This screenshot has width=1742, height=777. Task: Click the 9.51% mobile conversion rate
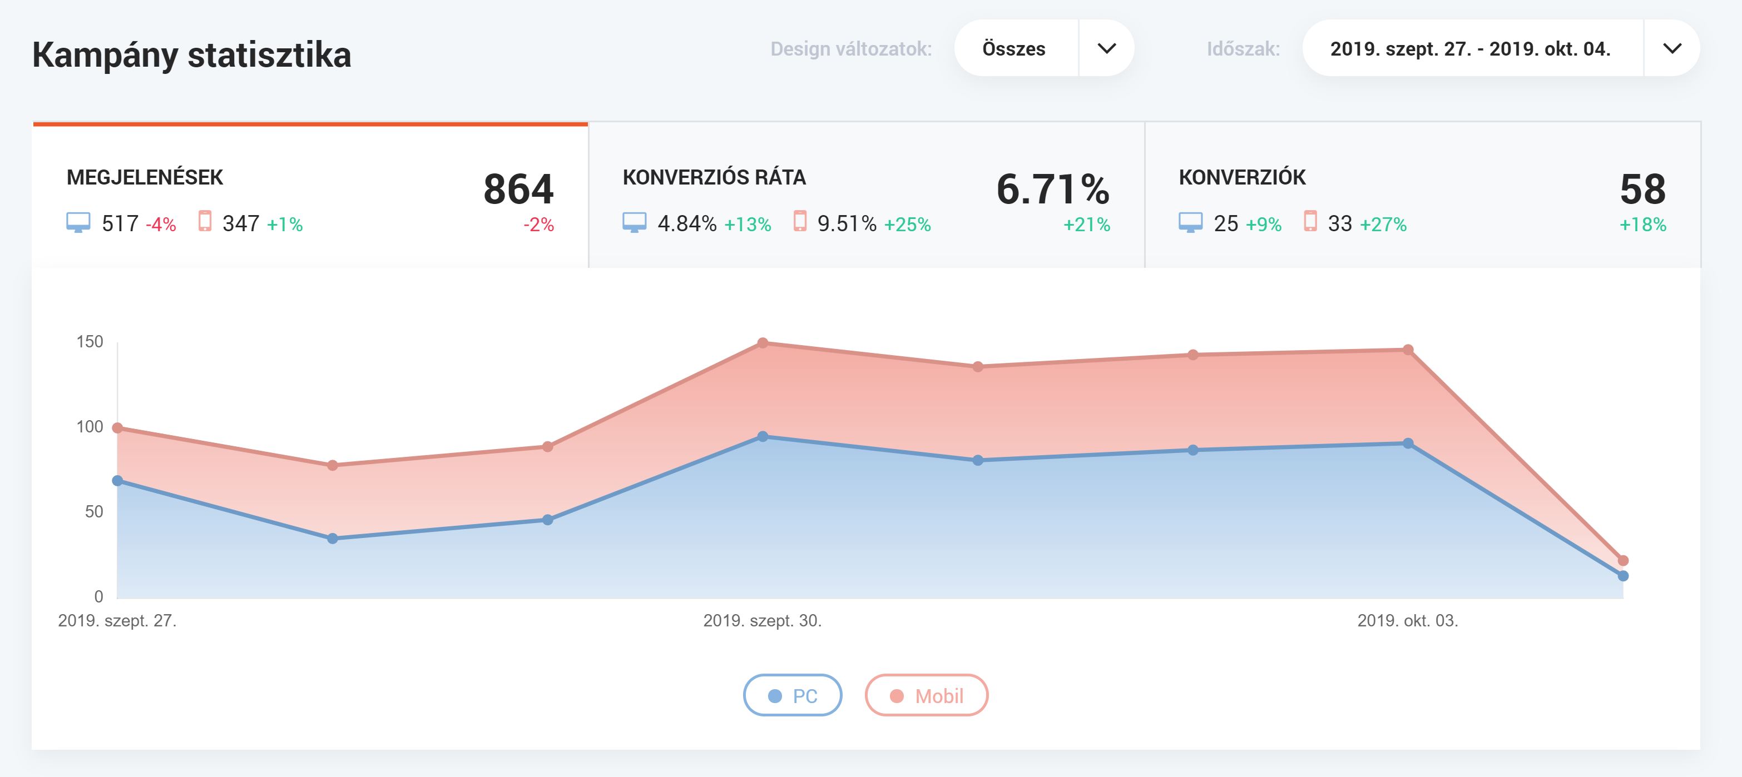pos(847,223)
